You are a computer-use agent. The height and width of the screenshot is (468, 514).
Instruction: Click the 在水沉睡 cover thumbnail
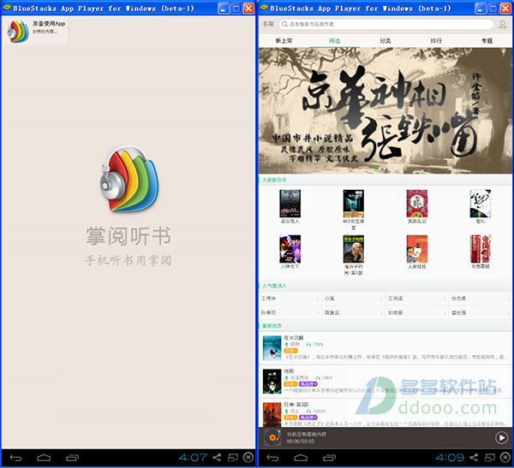272,348
